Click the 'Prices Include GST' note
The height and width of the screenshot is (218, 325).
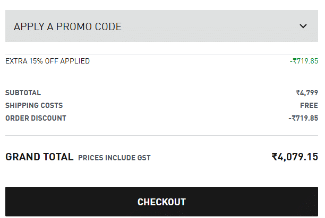coord(114,158)
